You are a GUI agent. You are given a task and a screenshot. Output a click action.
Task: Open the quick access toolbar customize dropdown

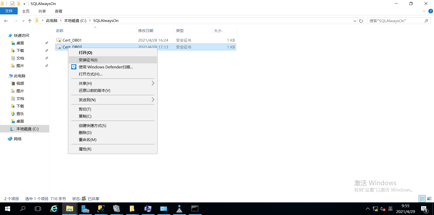click(24, 4)
